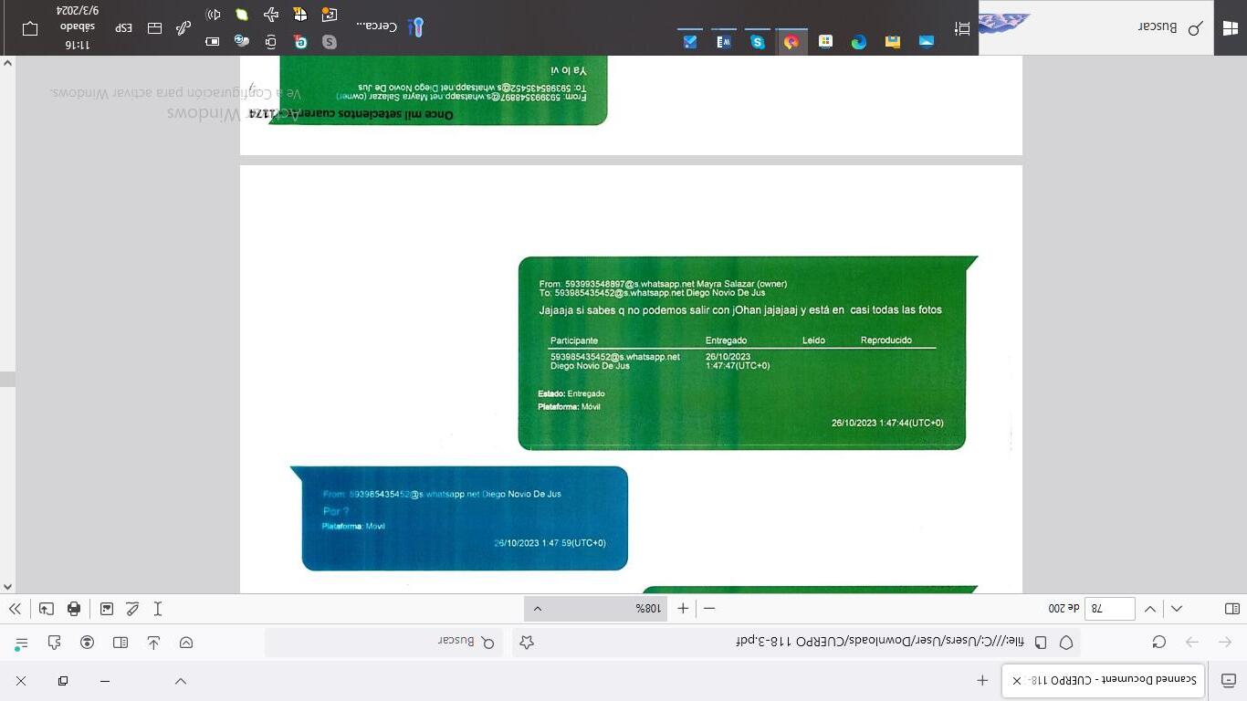Show sidebars with the toolbar sidebar icon

coord(121,643)
